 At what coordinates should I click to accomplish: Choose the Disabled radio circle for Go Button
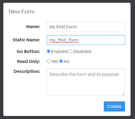[70, 51]
